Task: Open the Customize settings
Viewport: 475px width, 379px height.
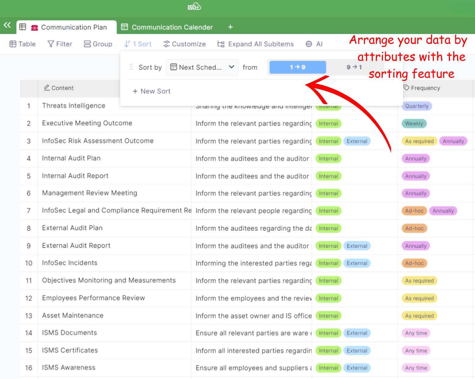Action: 184,44
